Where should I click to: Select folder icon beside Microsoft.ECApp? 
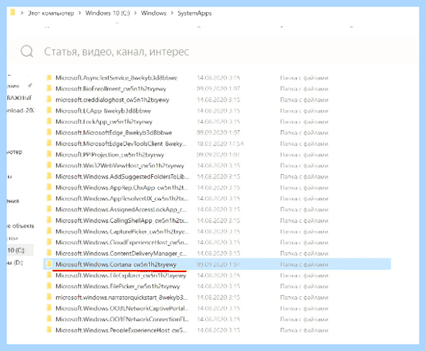tap(49, 111)
